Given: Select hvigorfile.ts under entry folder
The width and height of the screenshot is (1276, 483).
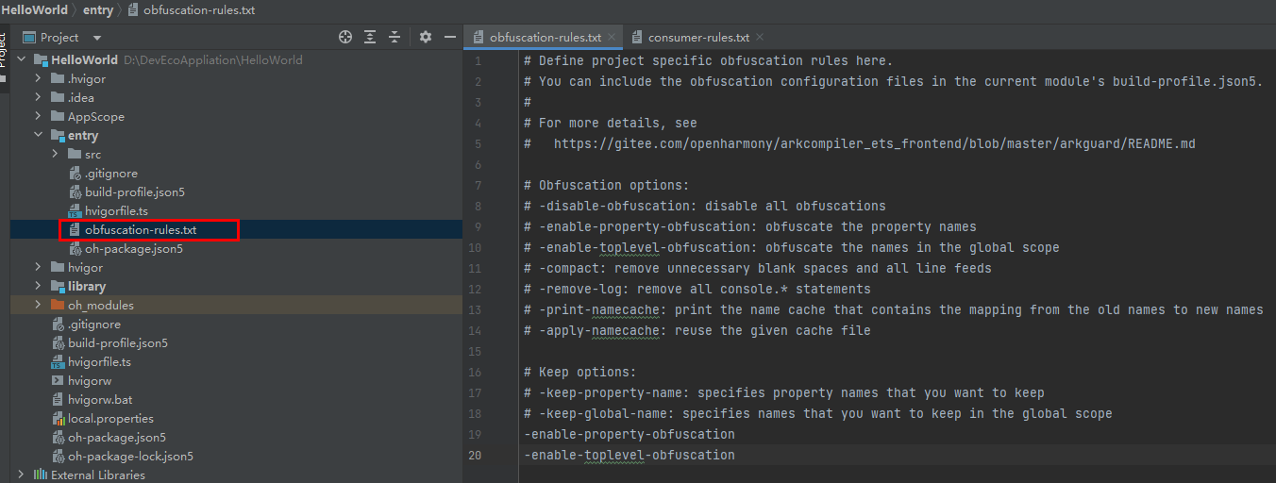Looking at the screenshot, I should tap(116, 211).
